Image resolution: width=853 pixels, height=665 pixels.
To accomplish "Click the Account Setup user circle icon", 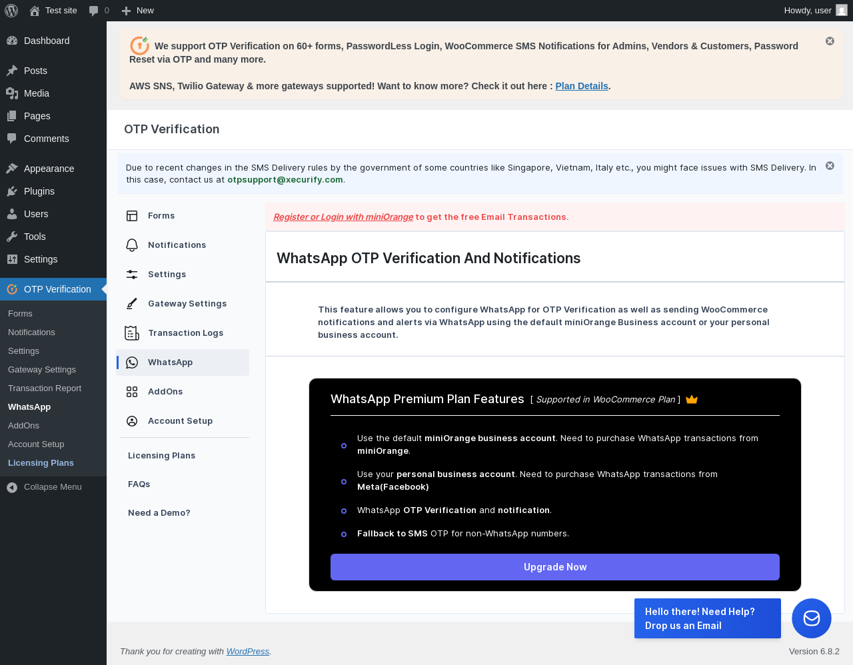I will click(x=132, y=421).
